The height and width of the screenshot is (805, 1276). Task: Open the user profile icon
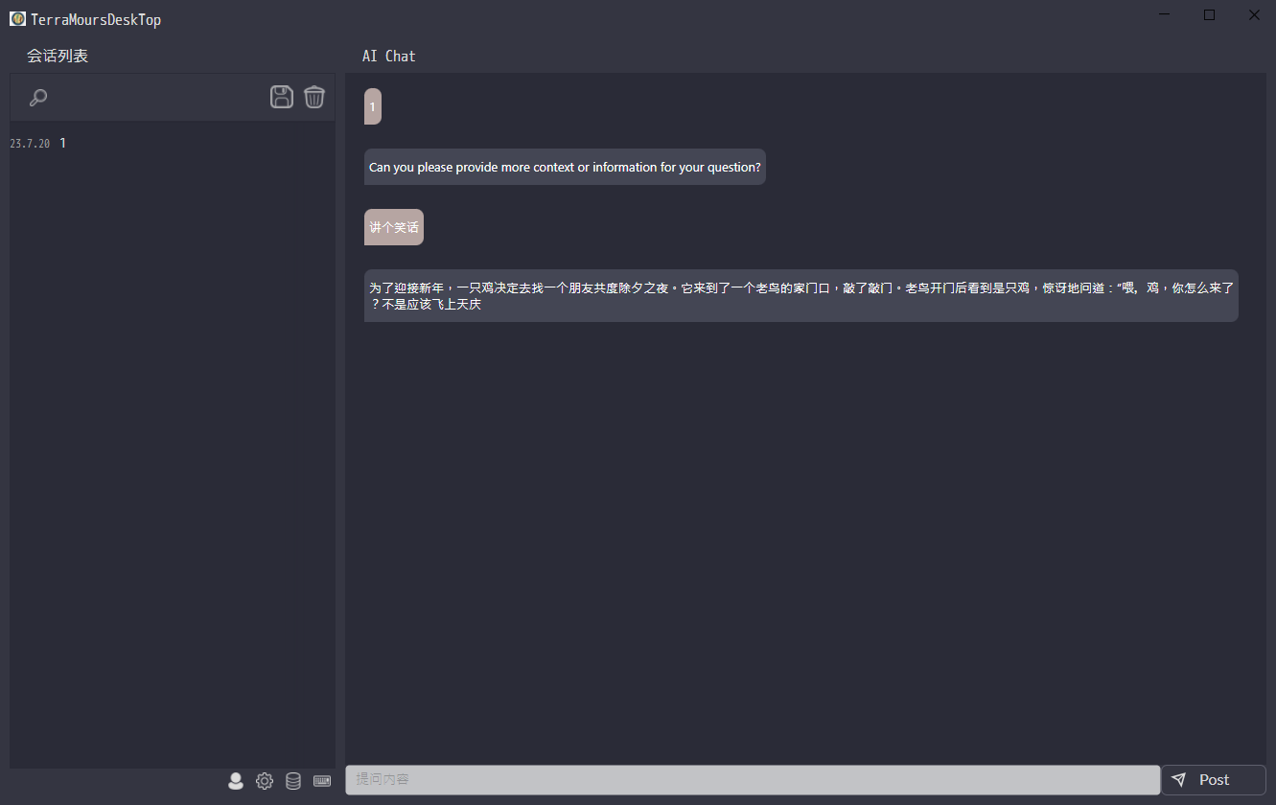(x=236, y=781)
